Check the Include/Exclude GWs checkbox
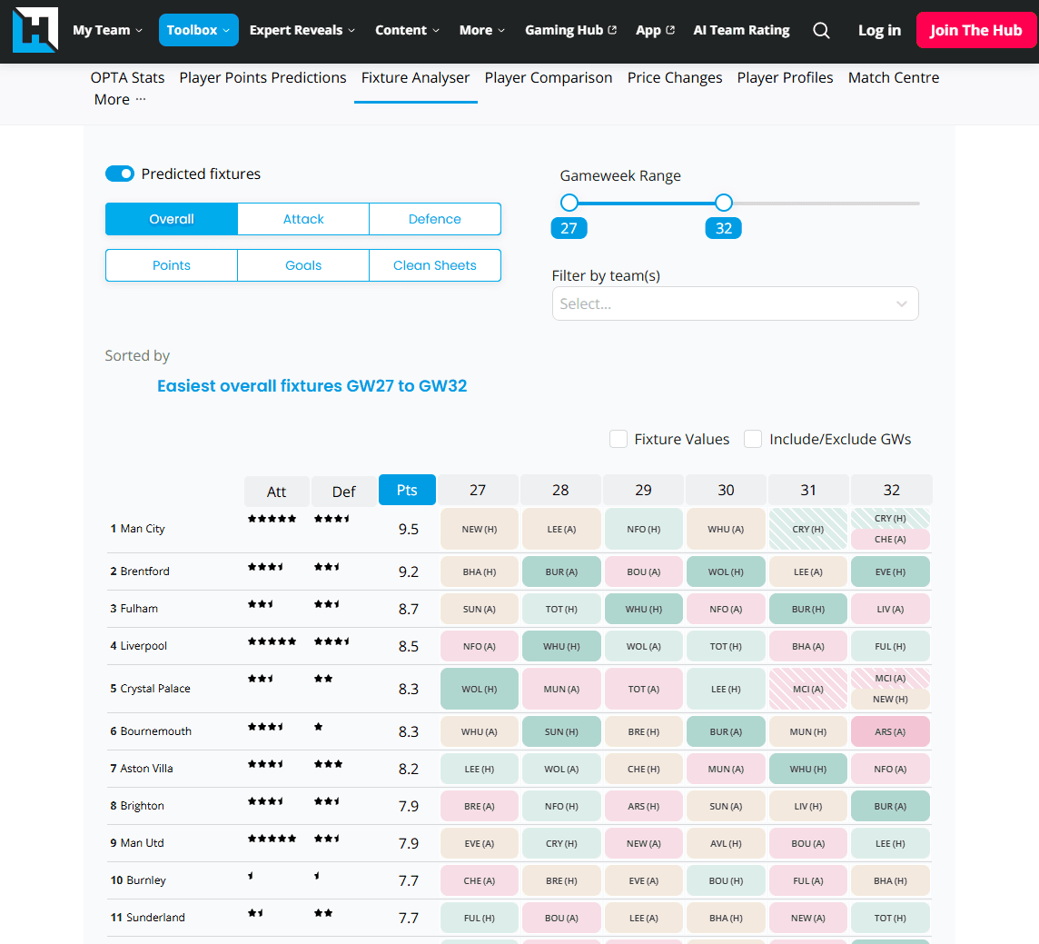 (753, 439)
